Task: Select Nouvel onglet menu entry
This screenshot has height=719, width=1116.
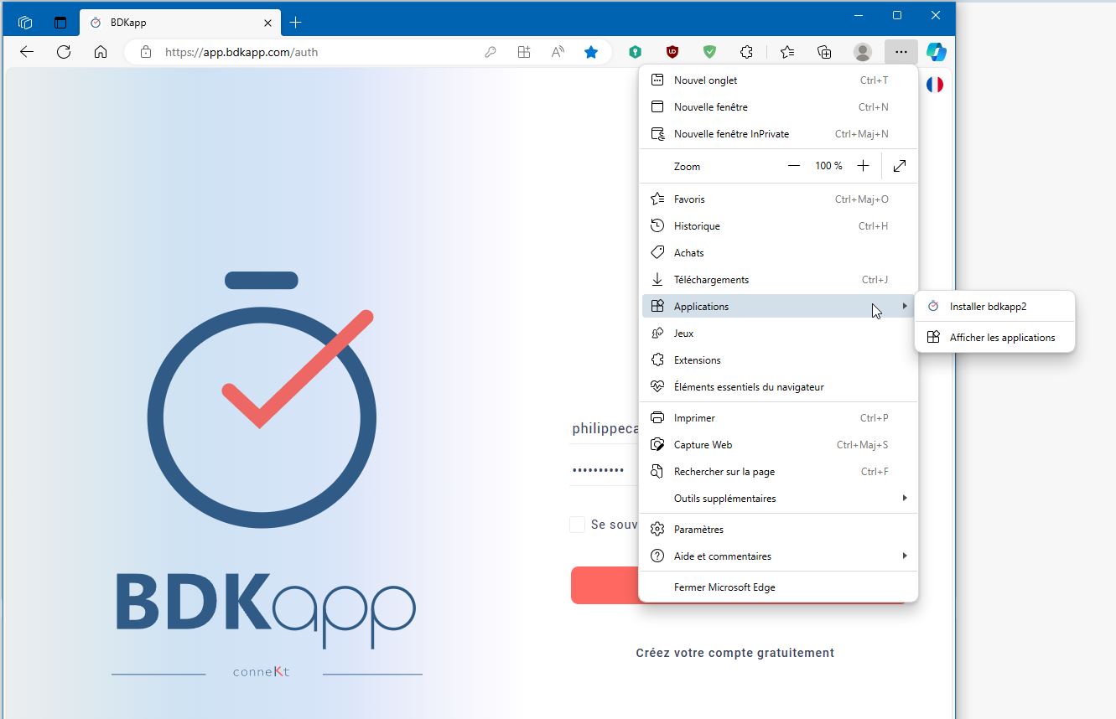Action: click(778, 80)
